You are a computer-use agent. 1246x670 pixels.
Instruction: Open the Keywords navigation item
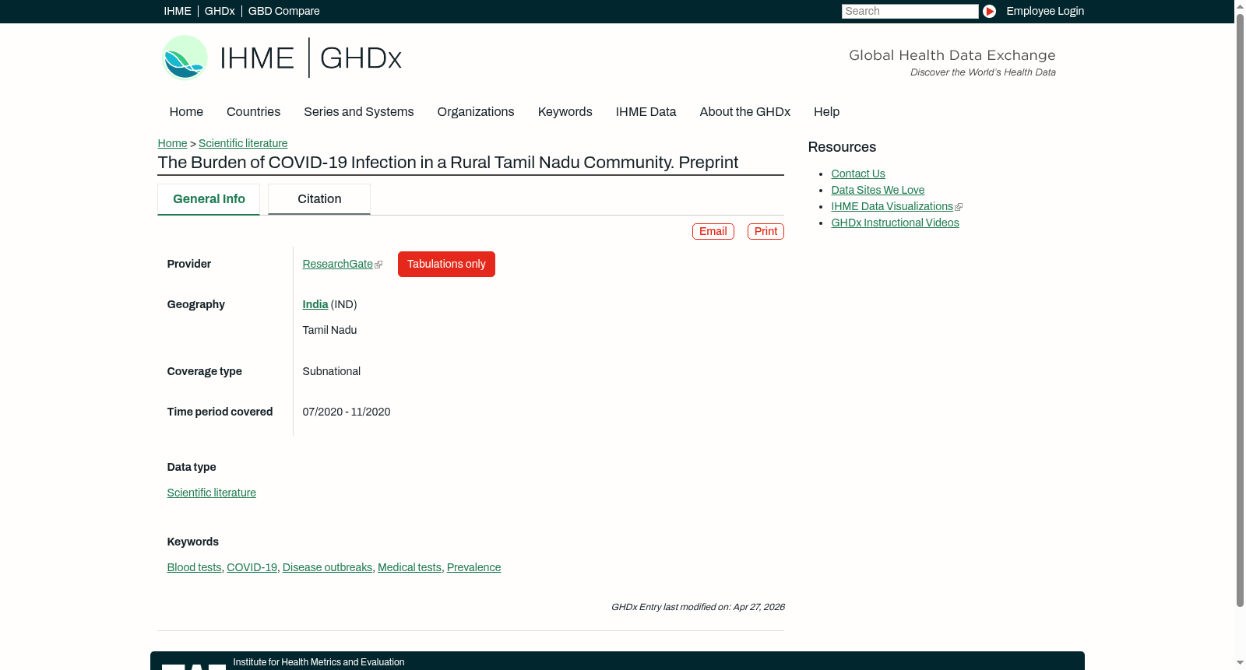(x=565, y=112)
